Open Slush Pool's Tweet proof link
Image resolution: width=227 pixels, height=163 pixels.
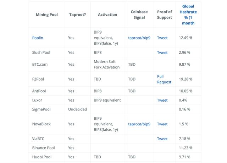[x=162, y=53]
